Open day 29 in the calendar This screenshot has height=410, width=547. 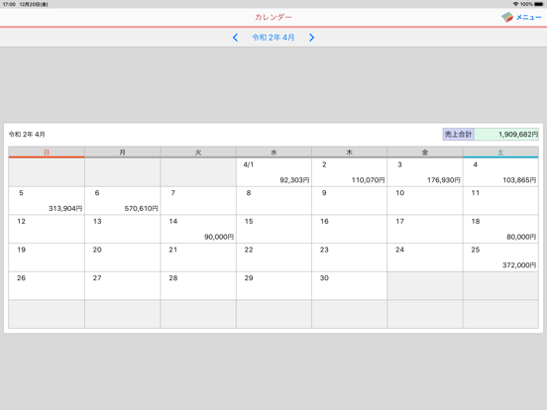point(273,285)
